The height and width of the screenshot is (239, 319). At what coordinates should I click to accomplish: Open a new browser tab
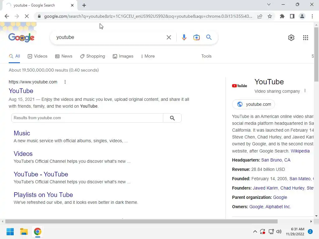click(84, 5)
